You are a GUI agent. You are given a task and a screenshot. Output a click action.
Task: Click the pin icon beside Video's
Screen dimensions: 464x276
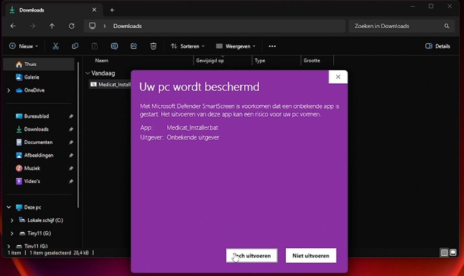[x=71, y=181]
